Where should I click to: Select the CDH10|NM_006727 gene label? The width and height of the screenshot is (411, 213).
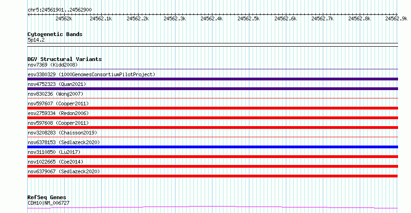[x=48, y=203]
